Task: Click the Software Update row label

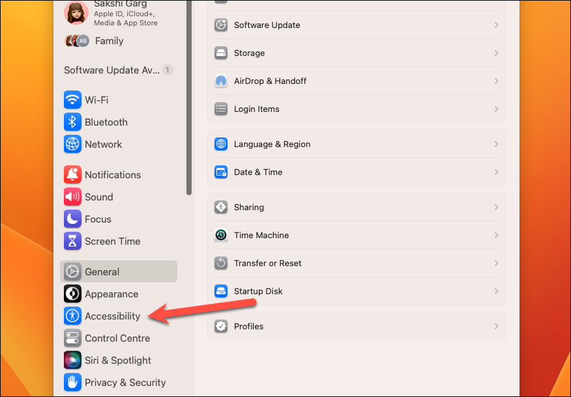Action: click(x=267, y=25)
